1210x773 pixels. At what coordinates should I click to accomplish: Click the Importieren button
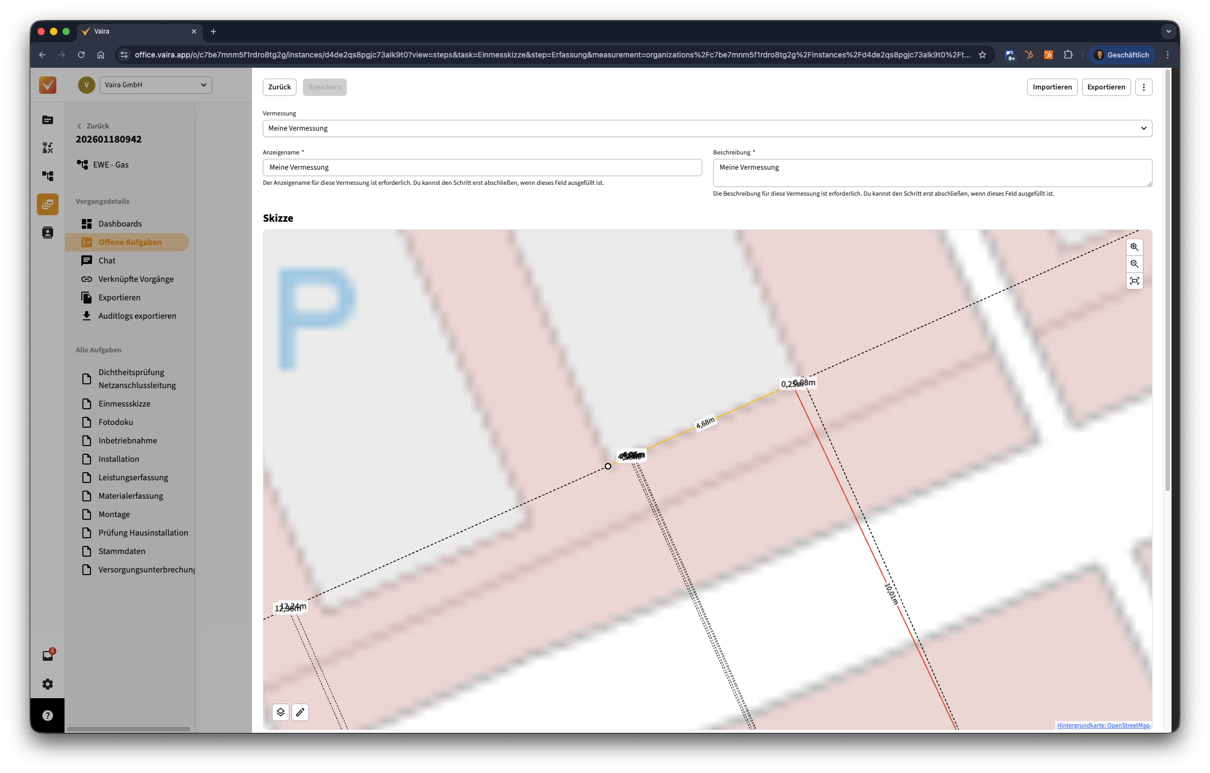1052,87
